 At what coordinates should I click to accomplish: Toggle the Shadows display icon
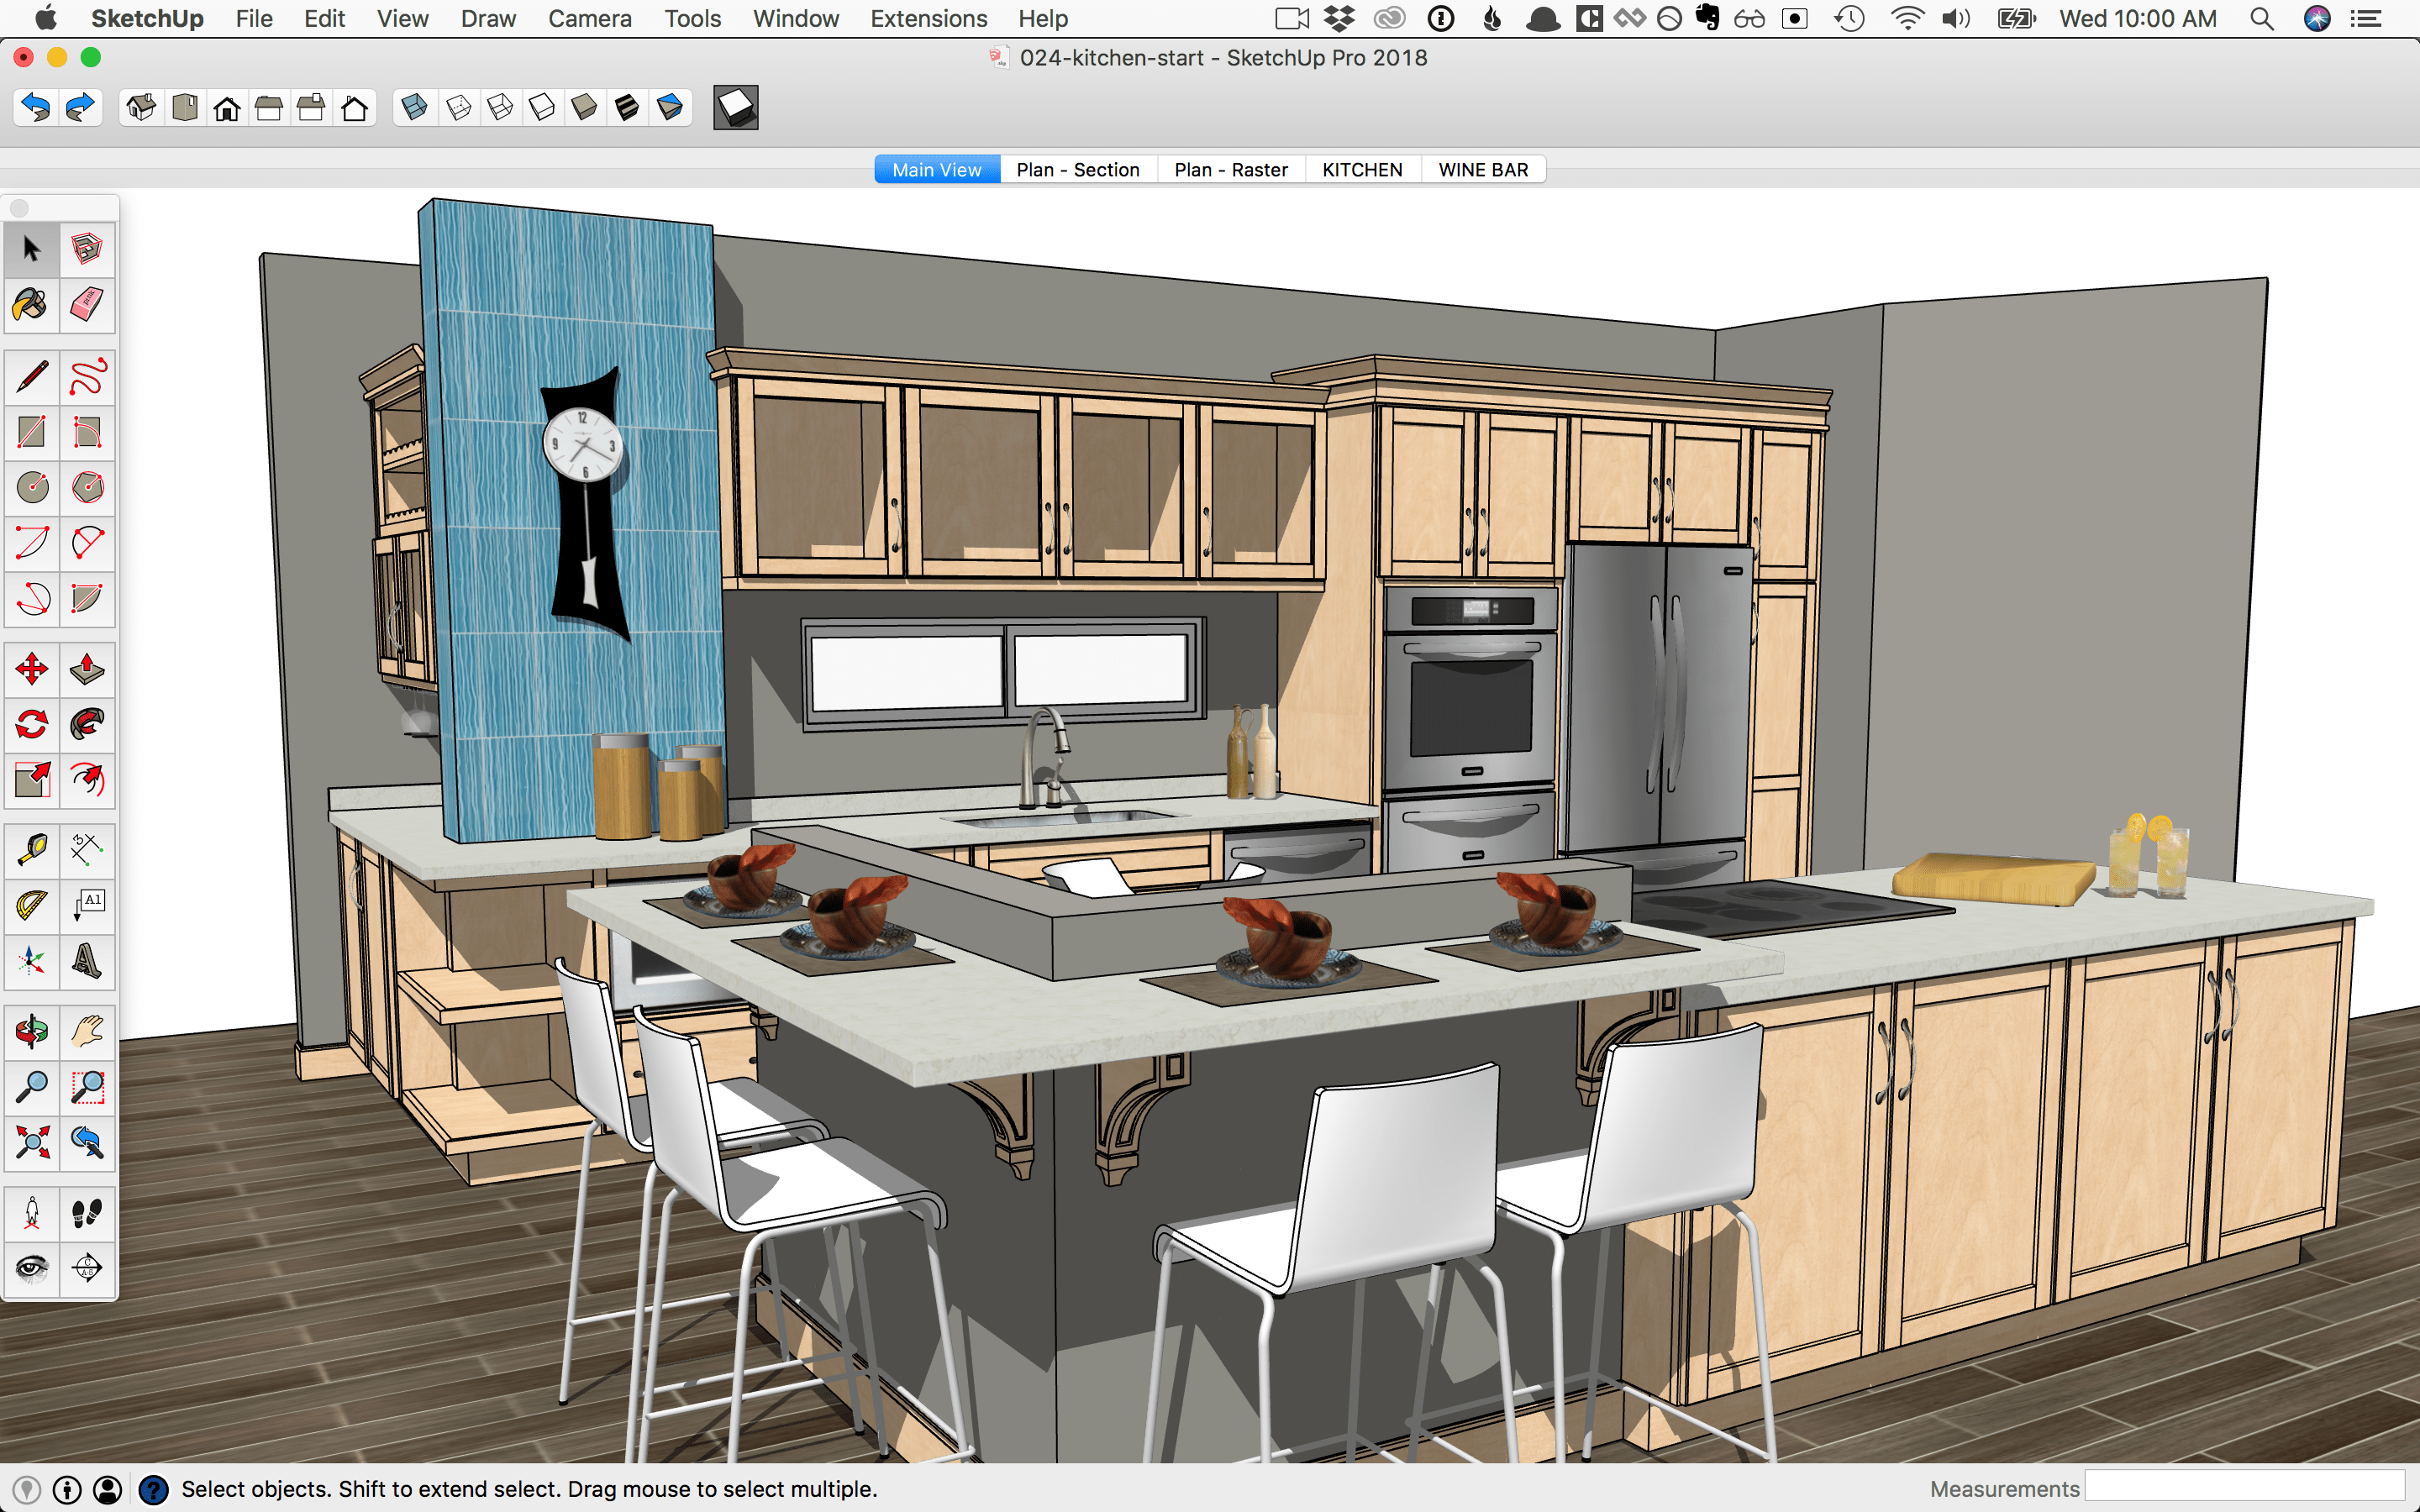pos(735,108)
